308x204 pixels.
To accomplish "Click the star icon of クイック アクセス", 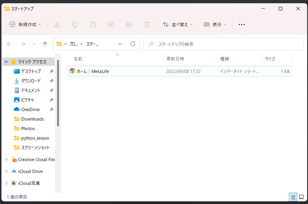I will 14,62.
